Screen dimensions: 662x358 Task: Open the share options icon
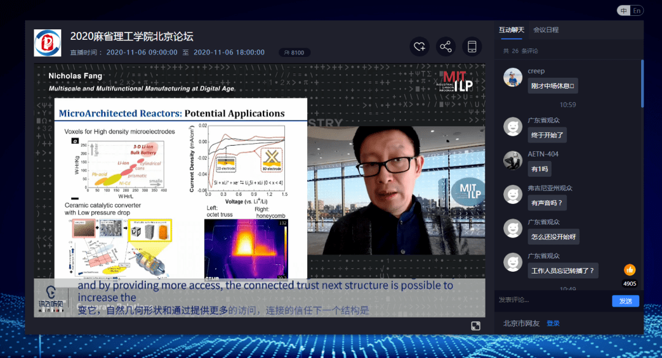446,47
